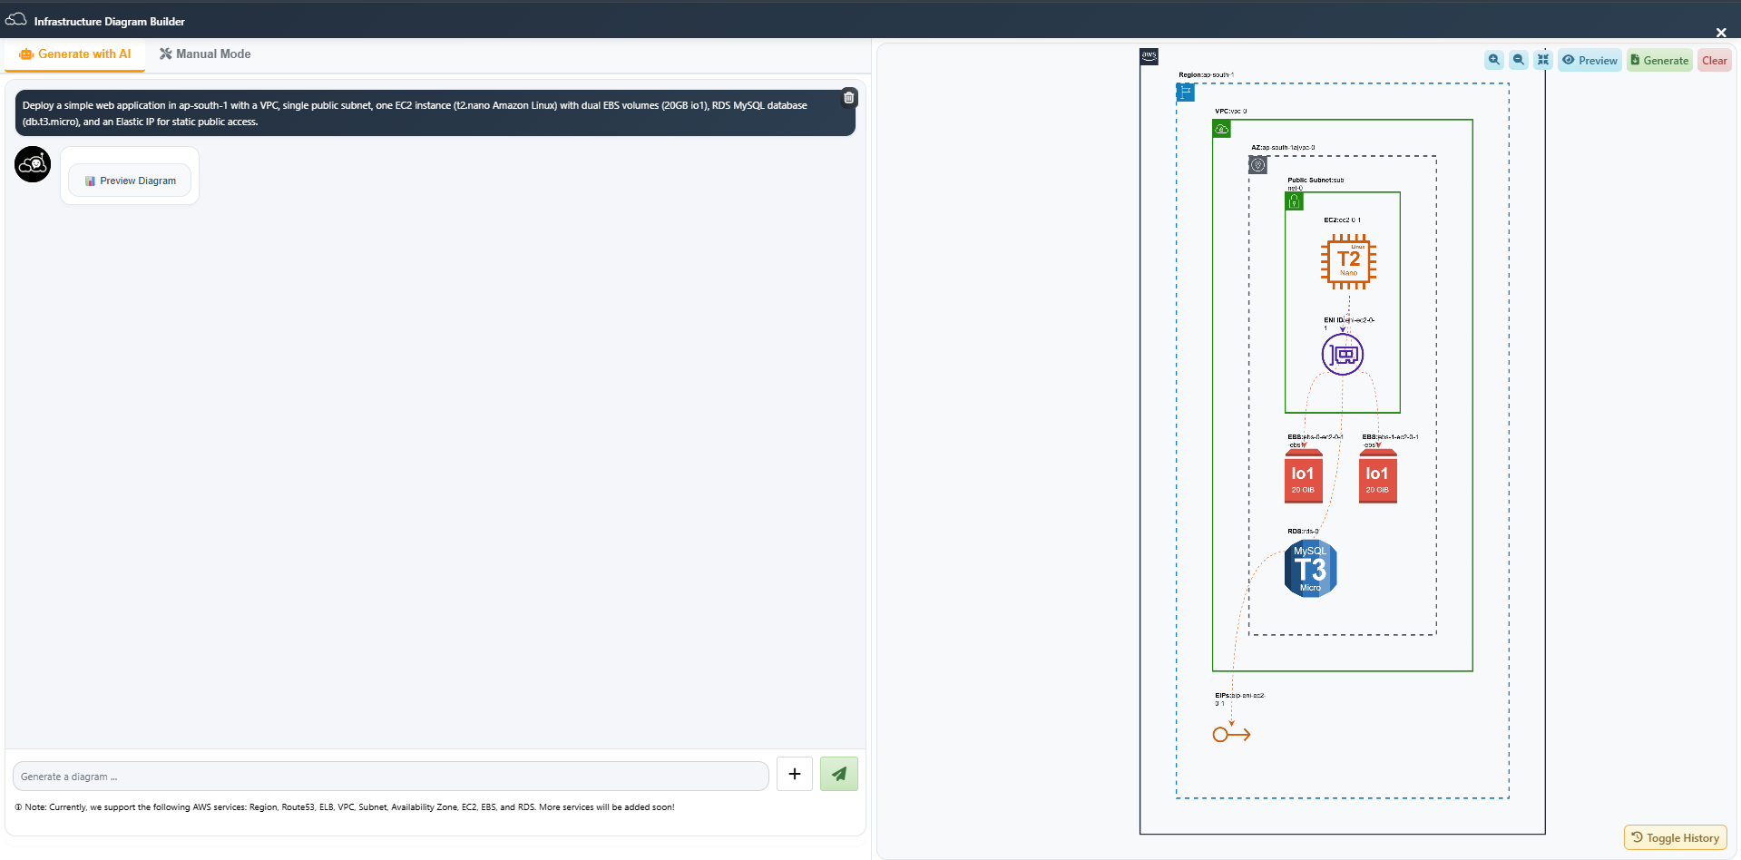
Task: Click the Infrastructure Diagram Builder title
Action: click(110, 22)
